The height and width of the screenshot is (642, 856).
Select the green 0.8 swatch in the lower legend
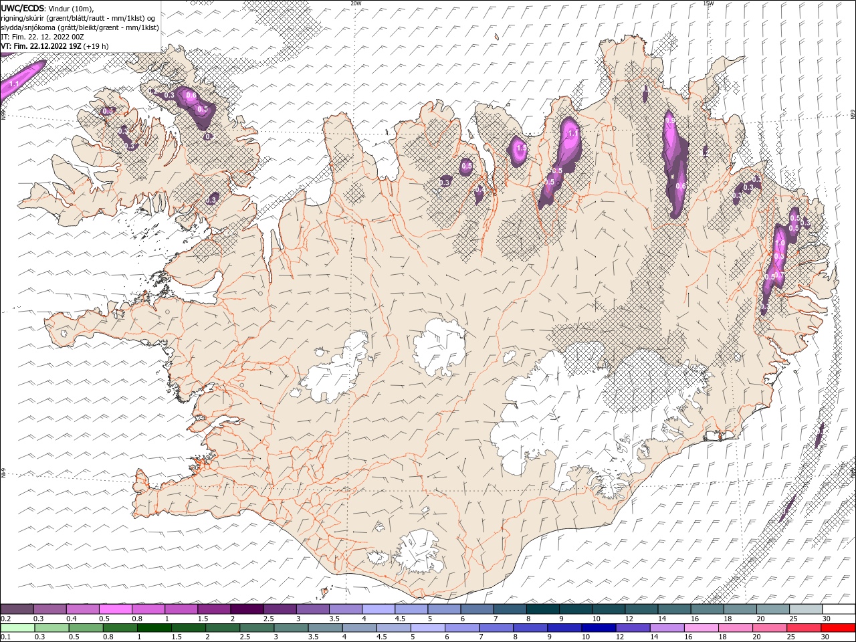coord(120,627)
